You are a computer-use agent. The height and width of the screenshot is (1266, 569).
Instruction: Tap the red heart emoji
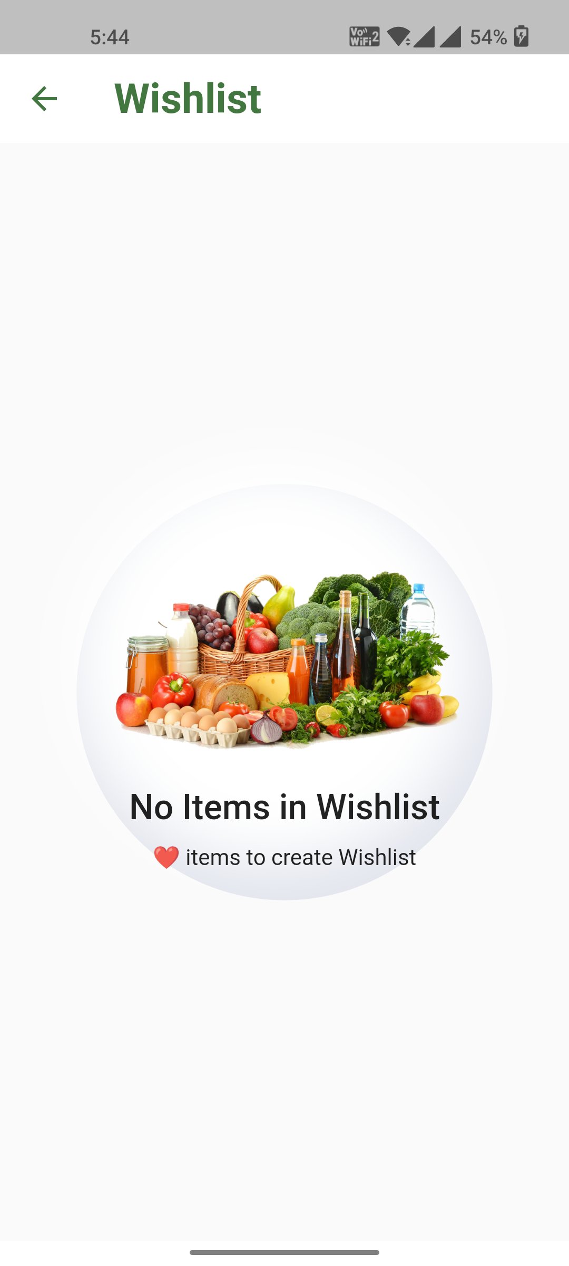click(166, 857)
